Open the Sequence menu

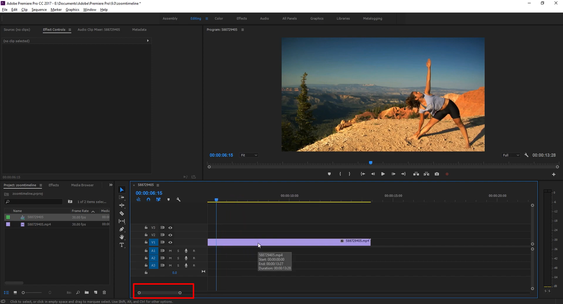tap(39, 10)
